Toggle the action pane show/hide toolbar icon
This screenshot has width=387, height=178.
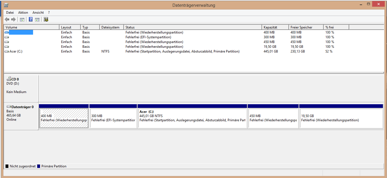click(x=37, y=19)
